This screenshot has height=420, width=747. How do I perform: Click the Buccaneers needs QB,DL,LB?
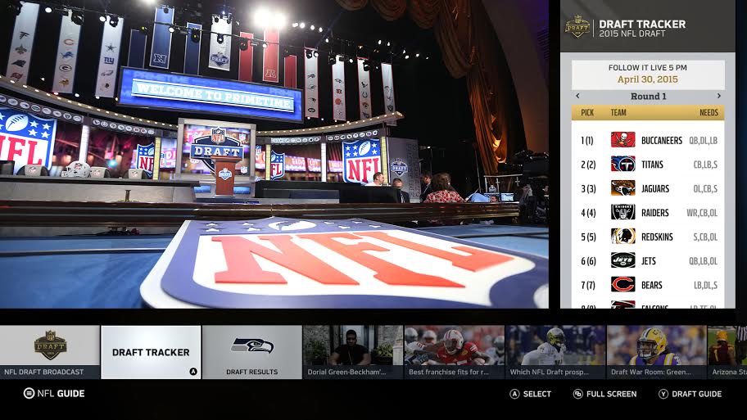703,141
